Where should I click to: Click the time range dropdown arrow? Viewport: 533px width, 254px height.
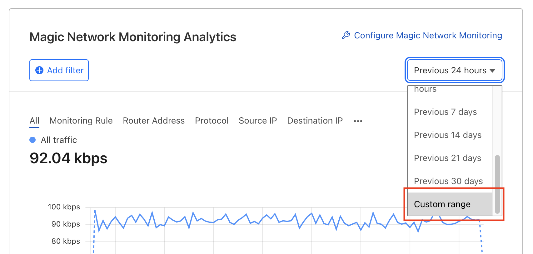pyautogui.click(x=492, y=71)
